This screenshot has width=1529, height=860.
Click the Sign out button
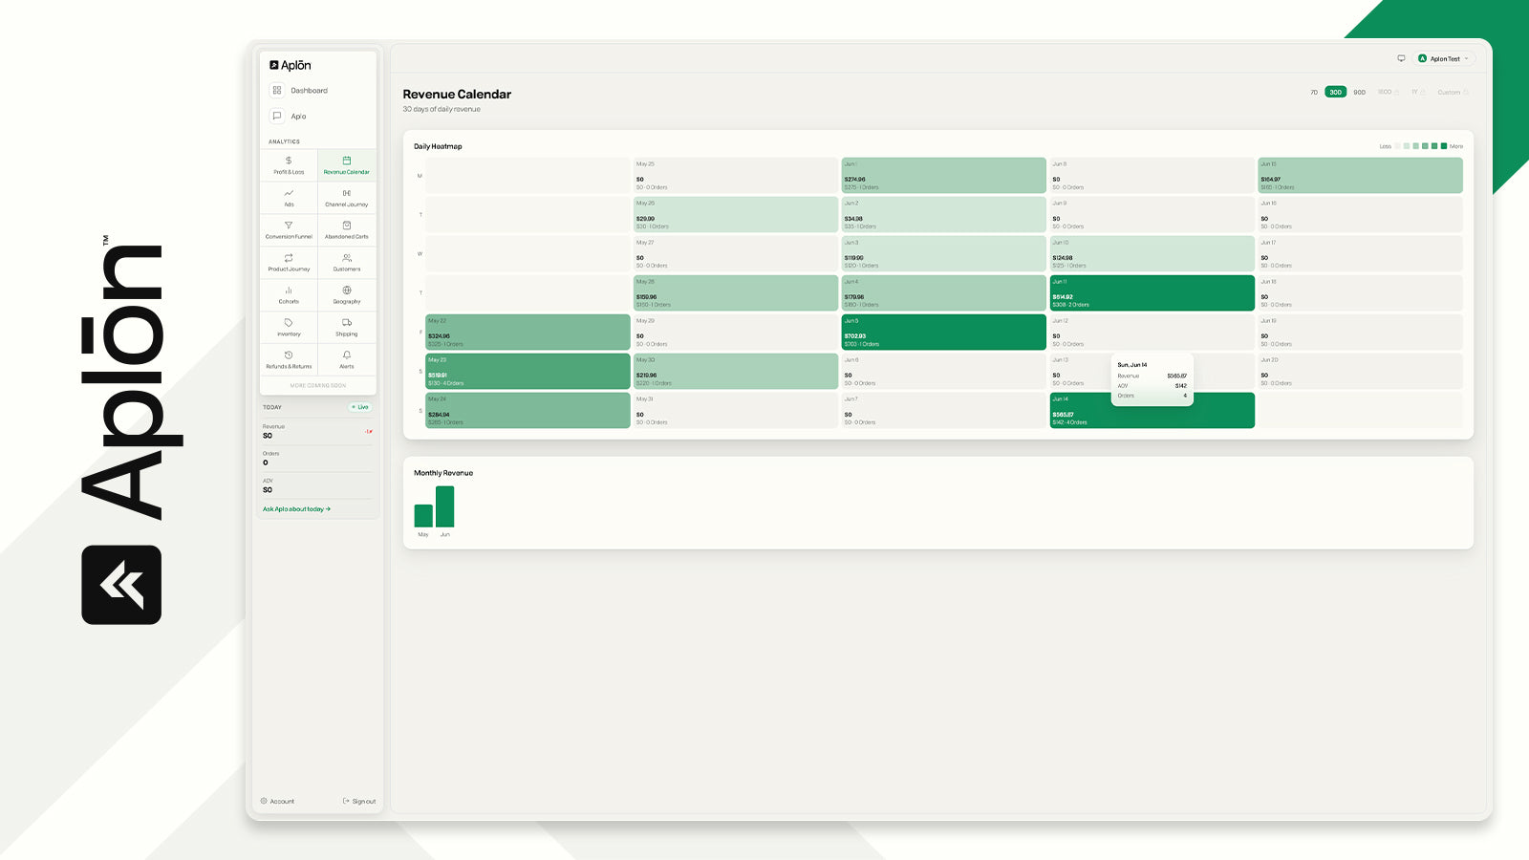(x=359, y=802)
